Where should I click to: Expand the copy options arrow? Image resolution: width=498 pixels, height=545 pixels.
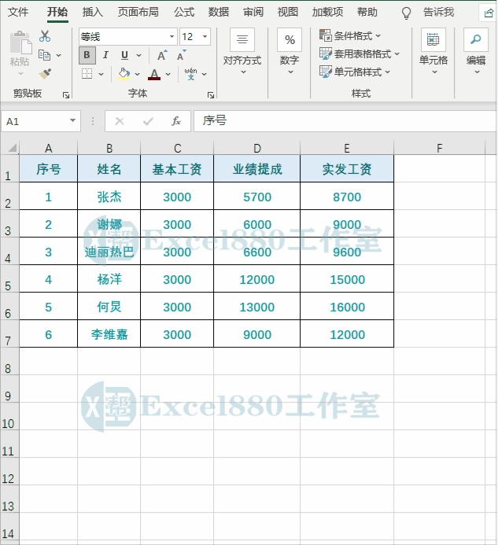coord(59,55)
